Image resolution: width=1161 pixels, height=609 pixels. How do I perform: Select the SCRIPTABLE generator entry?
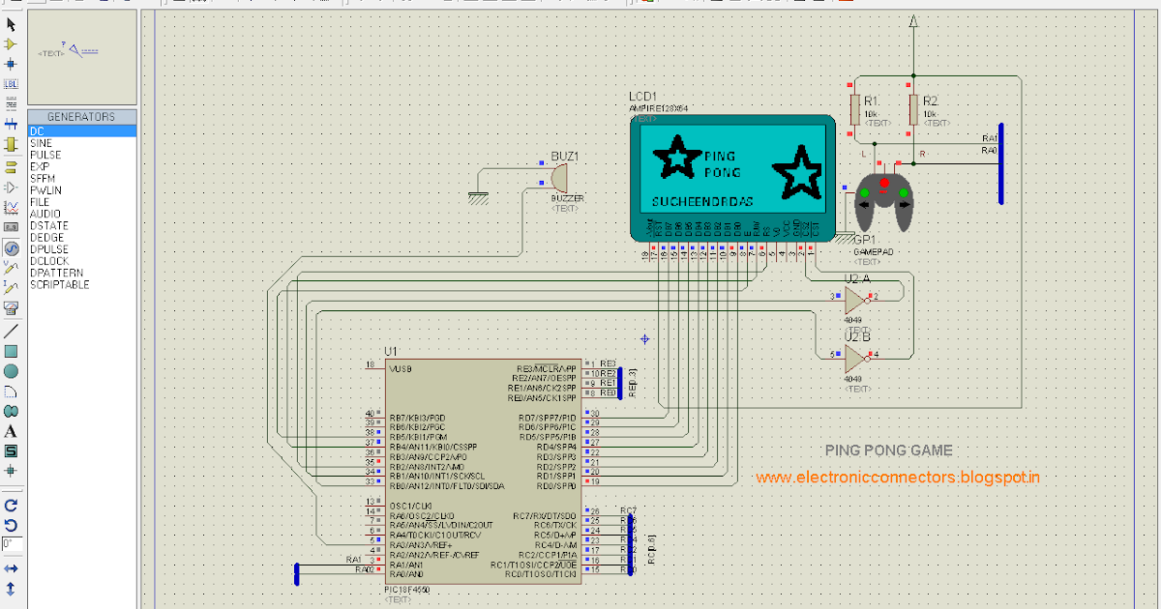[x=60, y=284]
